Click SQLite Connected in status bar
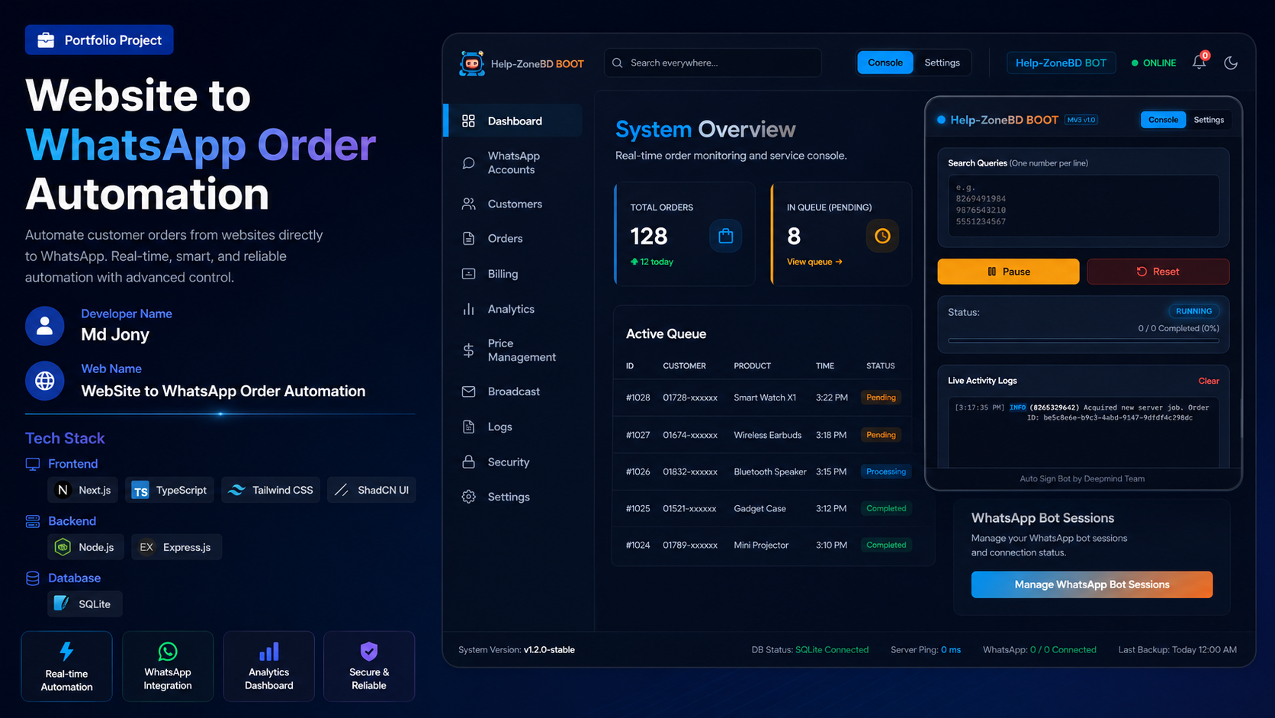 click(832, 650)
